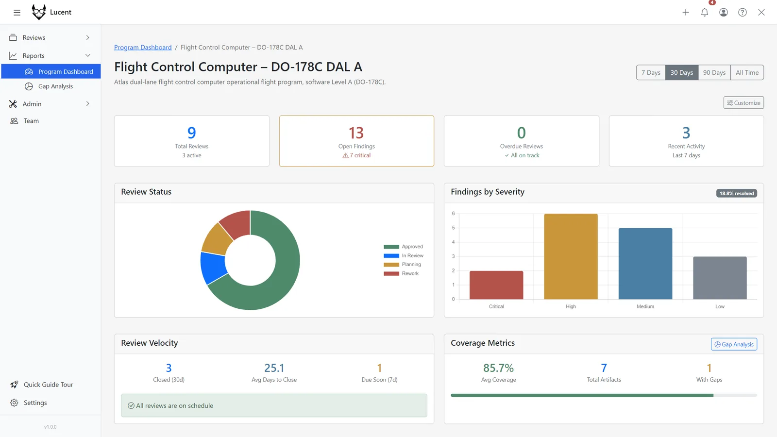
Task: Open the user account icon
Action: click(x=724, y=13)
